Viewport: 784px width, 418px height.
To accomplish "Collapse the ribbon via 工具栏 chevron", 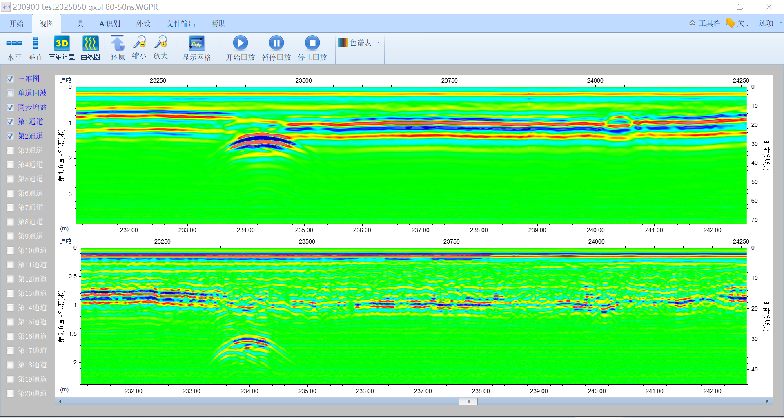I will pyautogui.click(x=693, y=23).
